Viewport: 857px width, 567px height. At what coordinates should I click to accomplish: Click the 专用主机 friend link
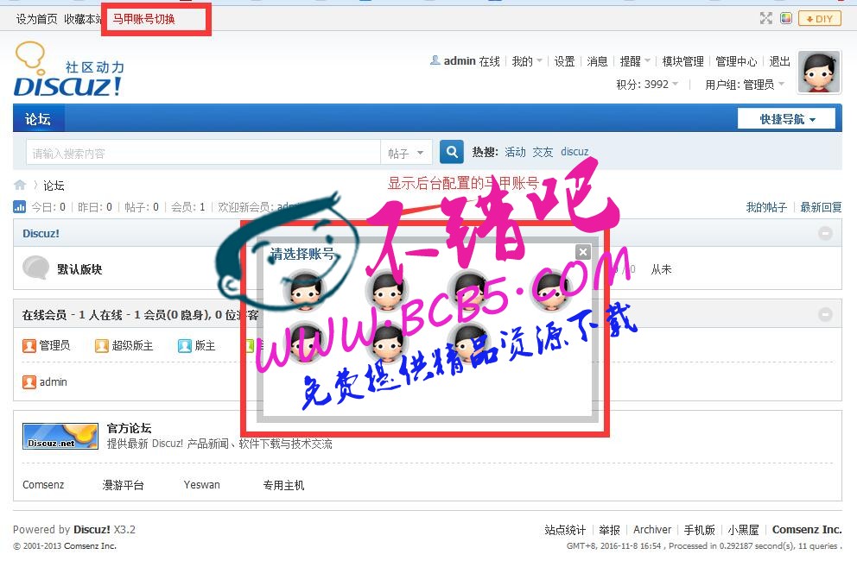tap(283, 484)
